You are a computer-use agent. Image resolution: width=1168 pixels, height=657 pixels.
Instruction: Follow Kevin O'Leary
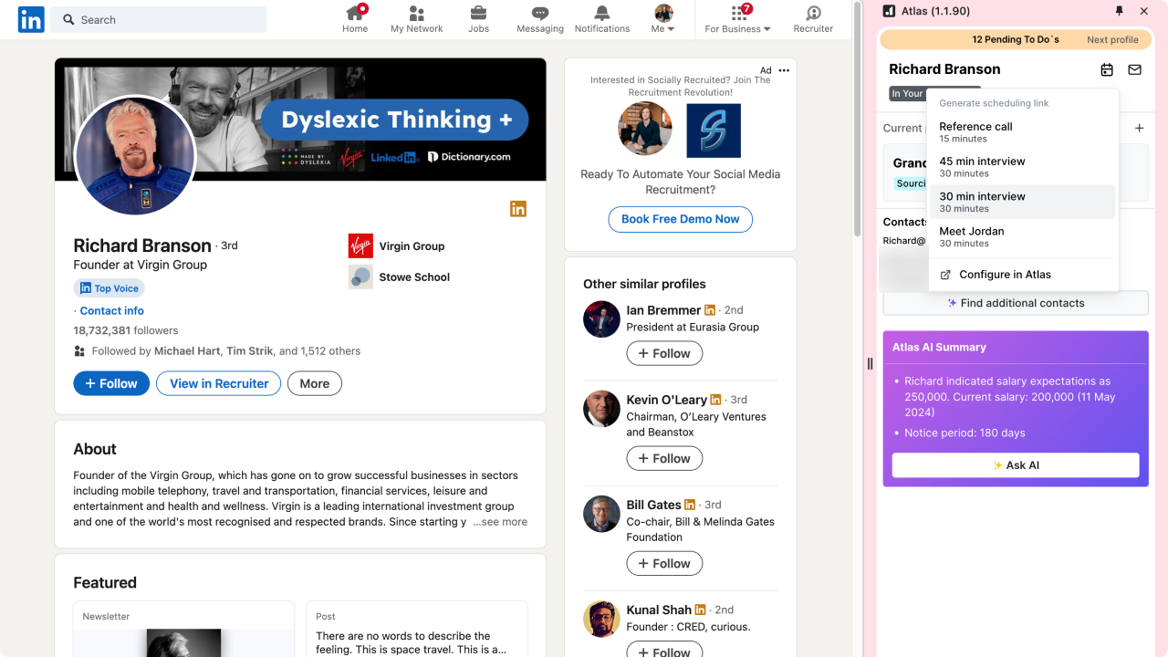click(x=664, y=458)
